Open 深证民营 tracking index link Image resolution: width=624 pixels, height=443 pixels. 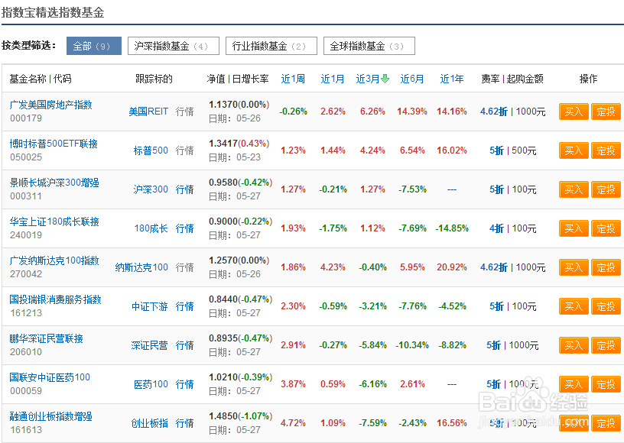point(150,345)
